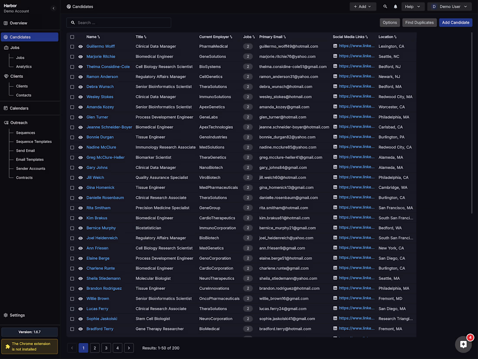Image resolution: width=478 pixels, height=359 pixels.
Task: Open Candidates in the sidebar
Action: [x=30, y=37]
